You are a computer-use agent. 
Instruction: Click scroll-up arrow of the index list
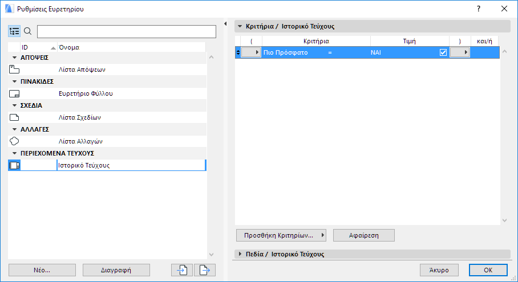tap(212, 58)
